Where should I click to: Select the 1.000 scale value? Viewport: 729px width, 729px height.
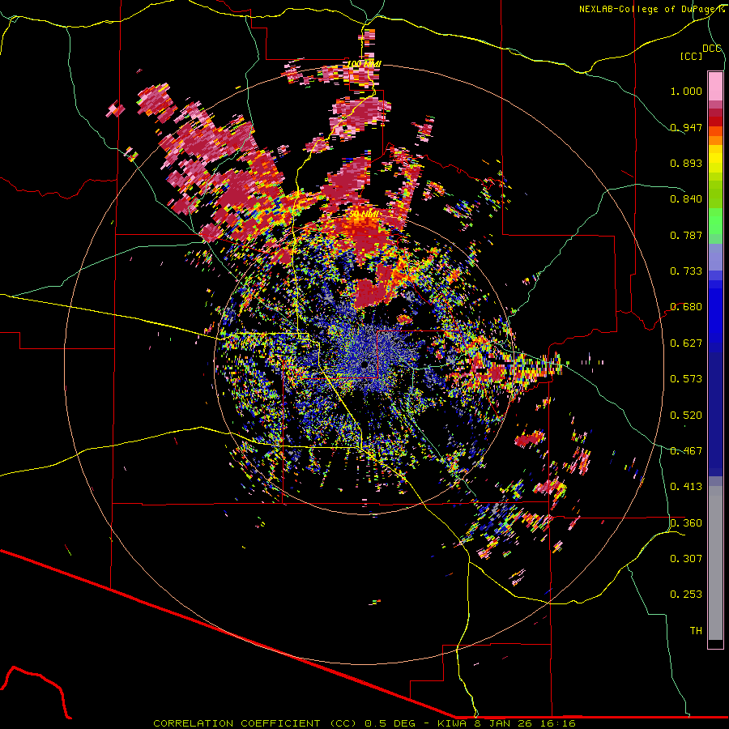pyautogui.click(x=686, y=91)
